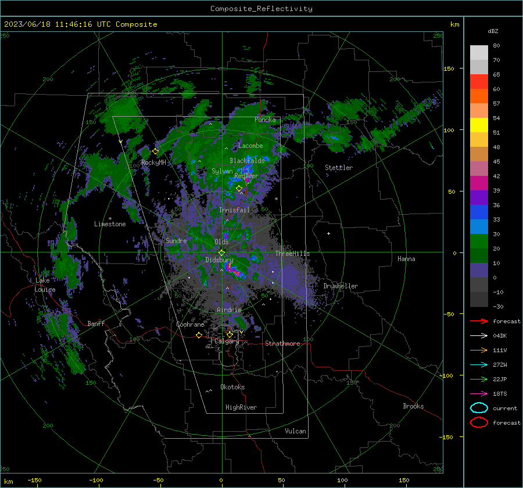Viewport: 523px width, 488px height.
Task: Click the Airdrie town label
Action: tap(229, 310)
